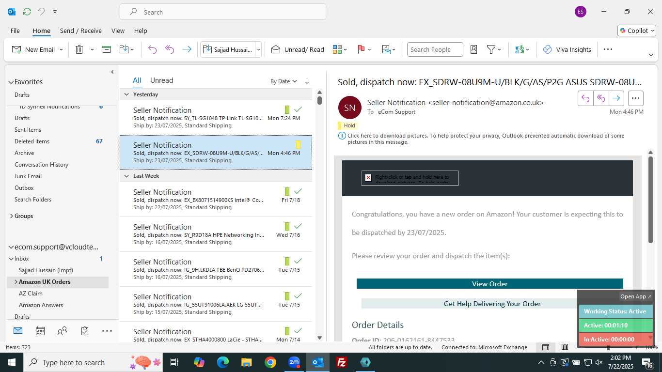Click the ribbon Forward arrow icon

coord(187,49)
